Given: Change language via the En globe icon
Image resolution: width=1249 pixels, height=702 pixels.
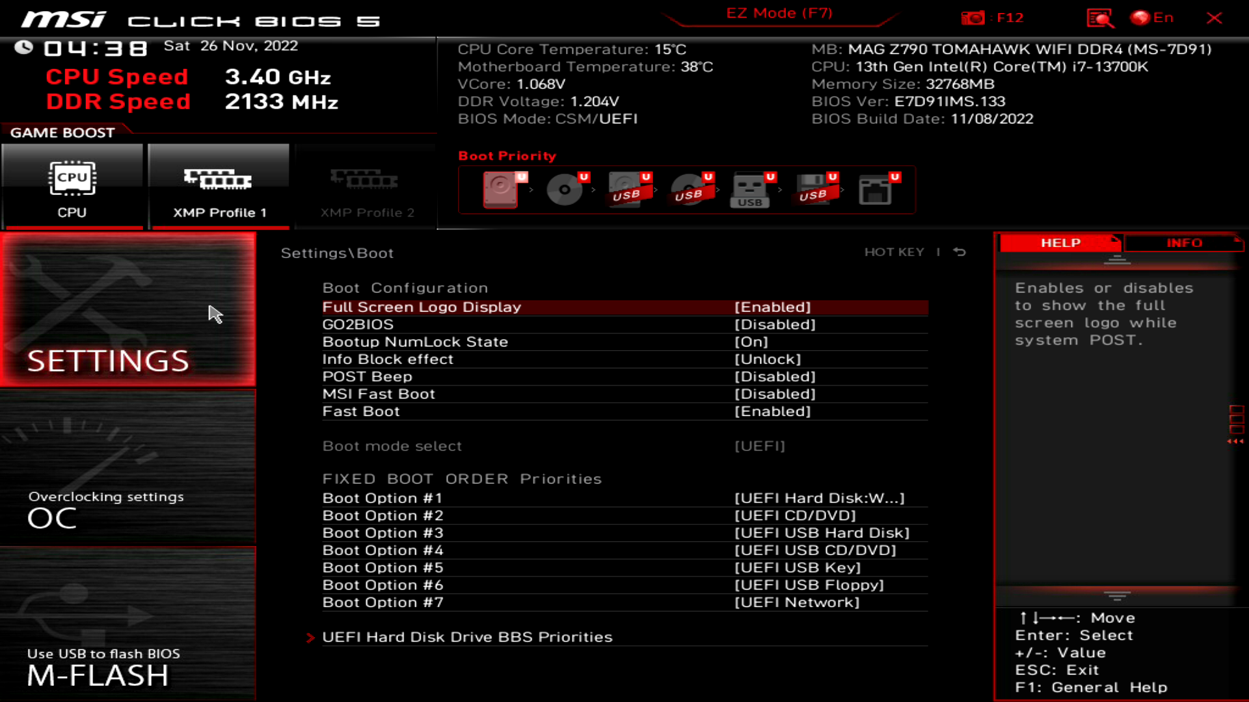Looking at the screenshot, I should [1152, 18].
